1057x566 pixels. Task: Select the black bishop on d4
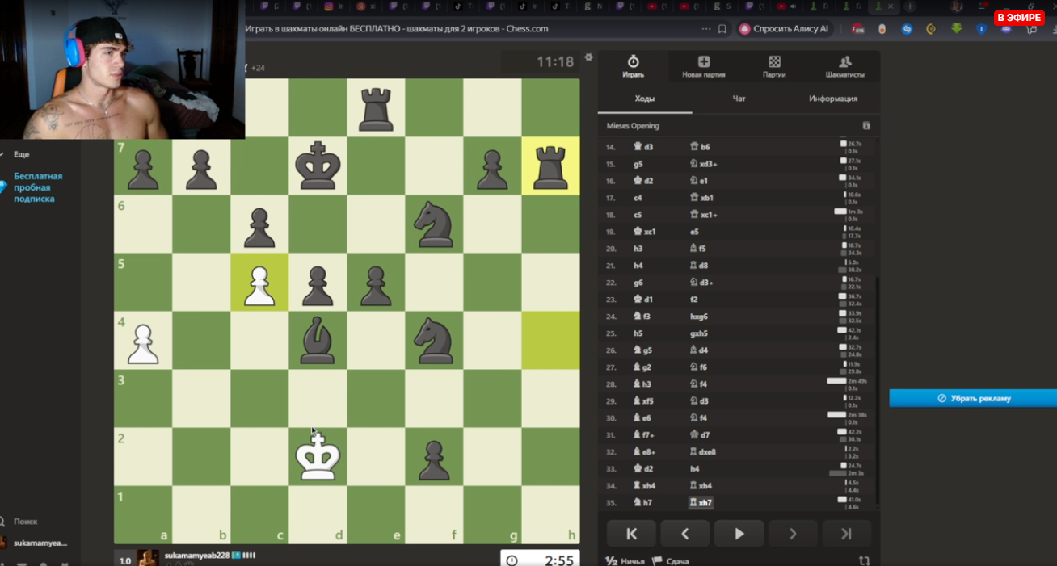tap(318, 340)
